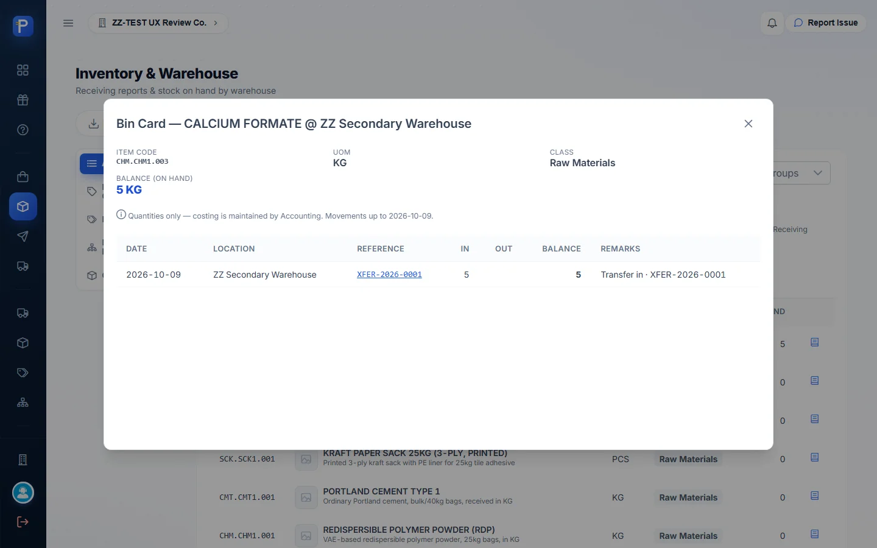The height and width of the screenshot is (548, 877).
Task: Click item code CMT.CMT1.001
Action: (247, 497)
